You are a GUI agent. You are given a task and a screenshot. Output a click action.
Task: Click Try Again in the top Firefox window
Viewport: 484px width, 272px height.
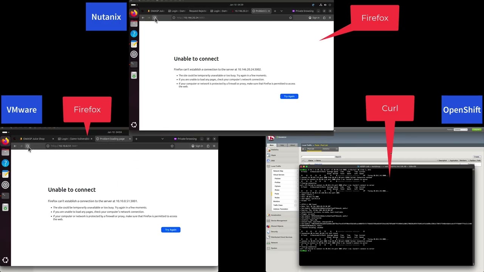click(289, 96)
